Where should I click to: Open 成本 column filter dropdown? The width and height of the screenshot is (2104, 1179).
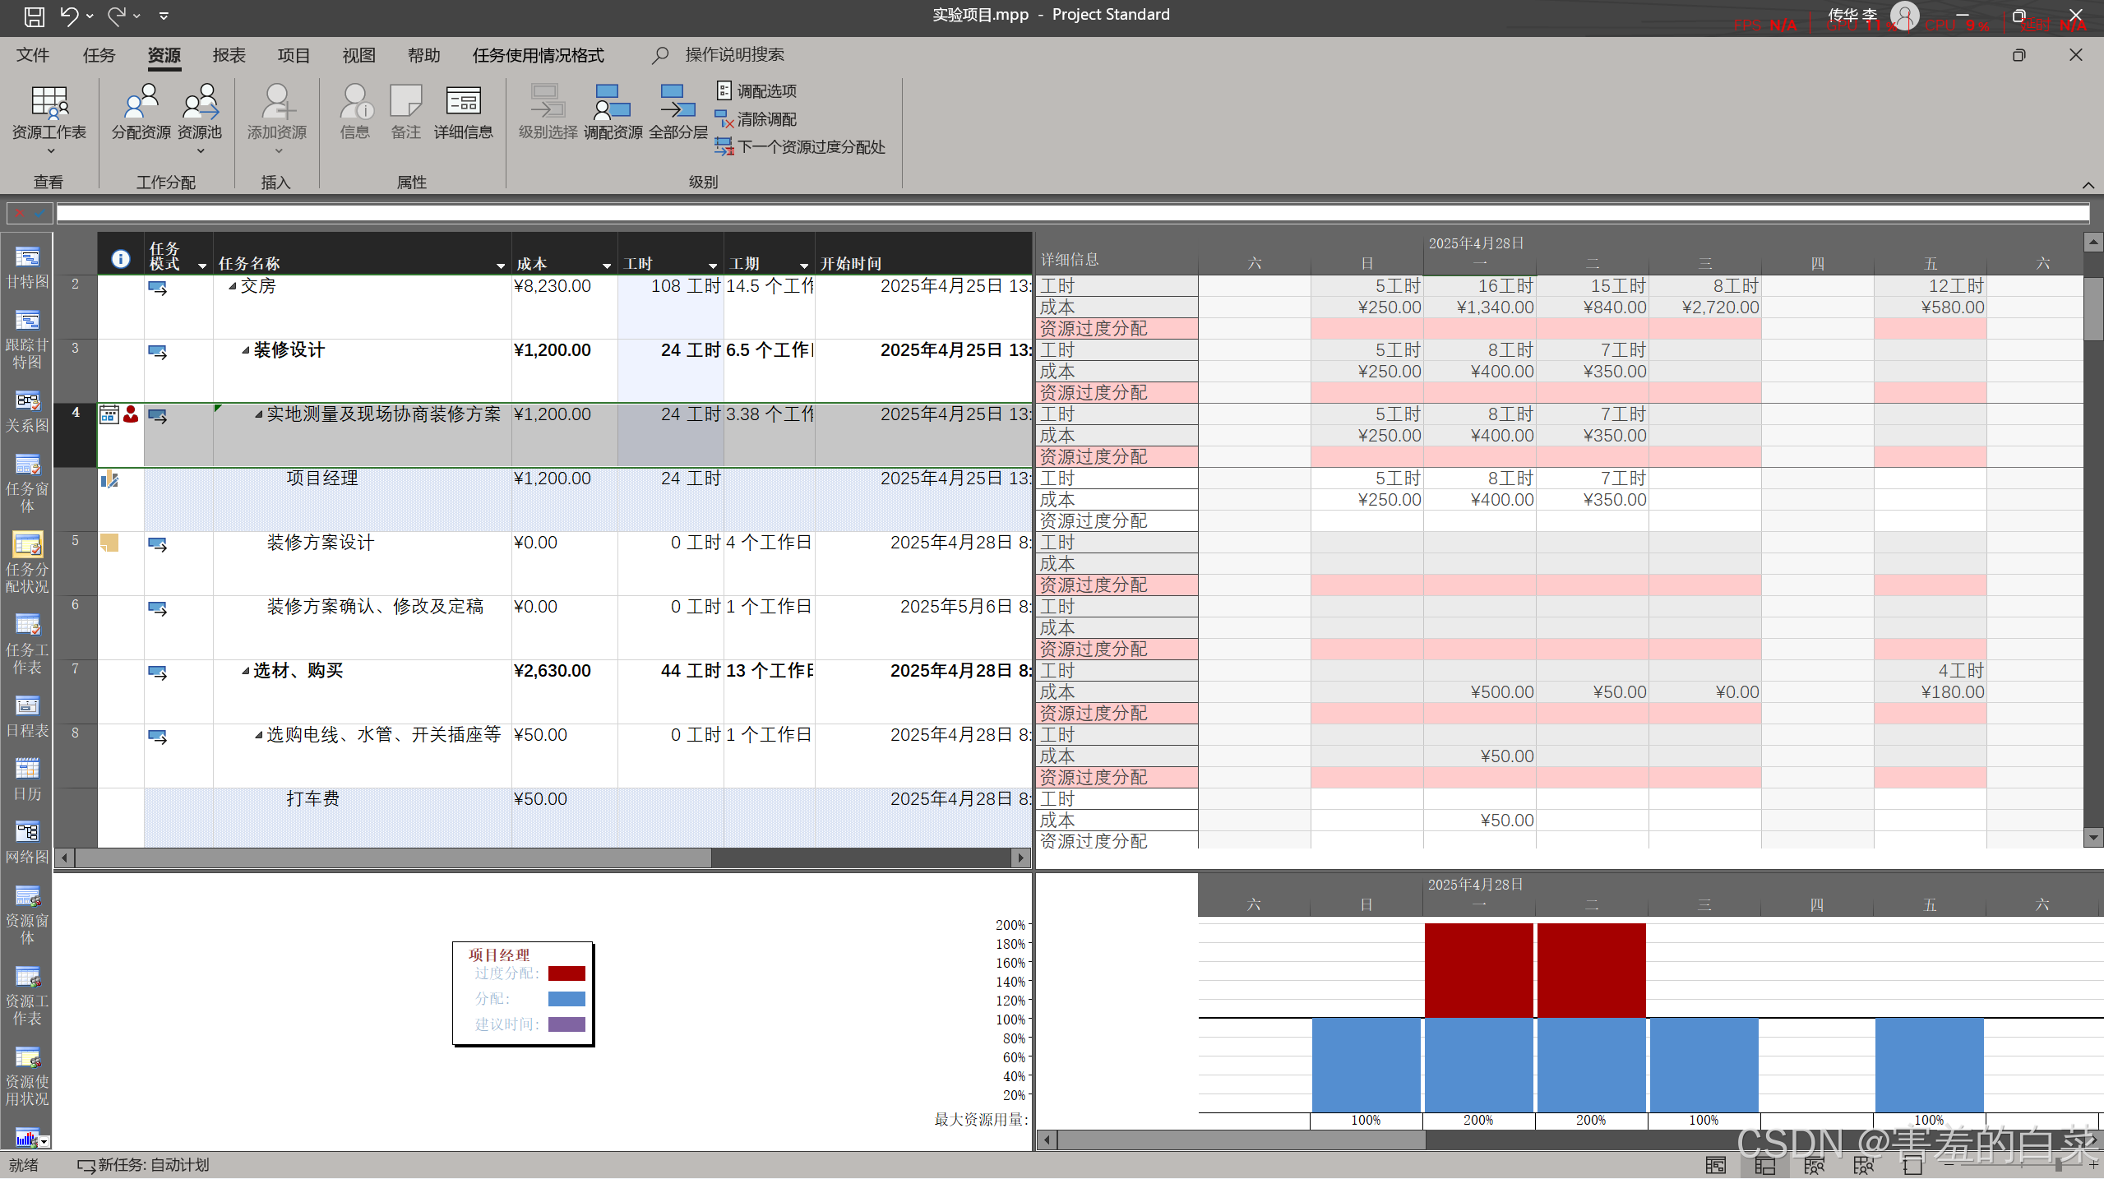[x=606, y=266]
